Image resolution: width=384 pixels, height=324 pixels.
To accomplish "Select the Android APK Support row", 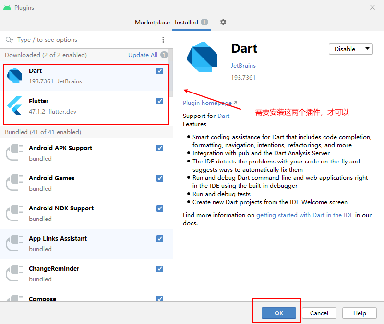I will tap(86, 153).
